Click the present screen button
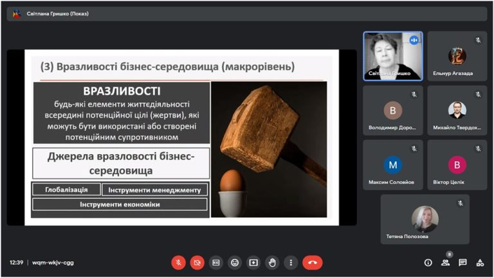494x278 pixels. pyautogui.click(x=253, y=263)
